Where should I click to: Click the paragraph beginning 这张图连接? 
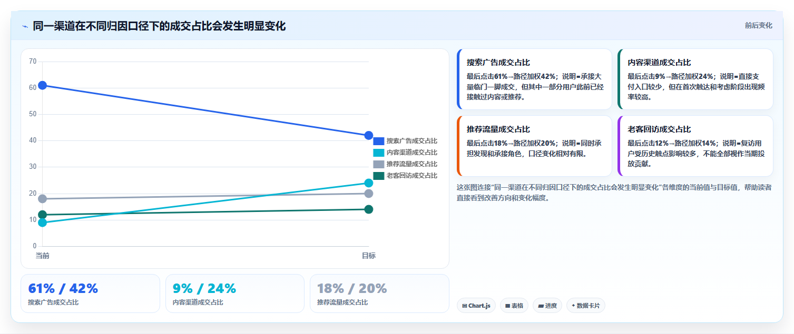point(614,193)
